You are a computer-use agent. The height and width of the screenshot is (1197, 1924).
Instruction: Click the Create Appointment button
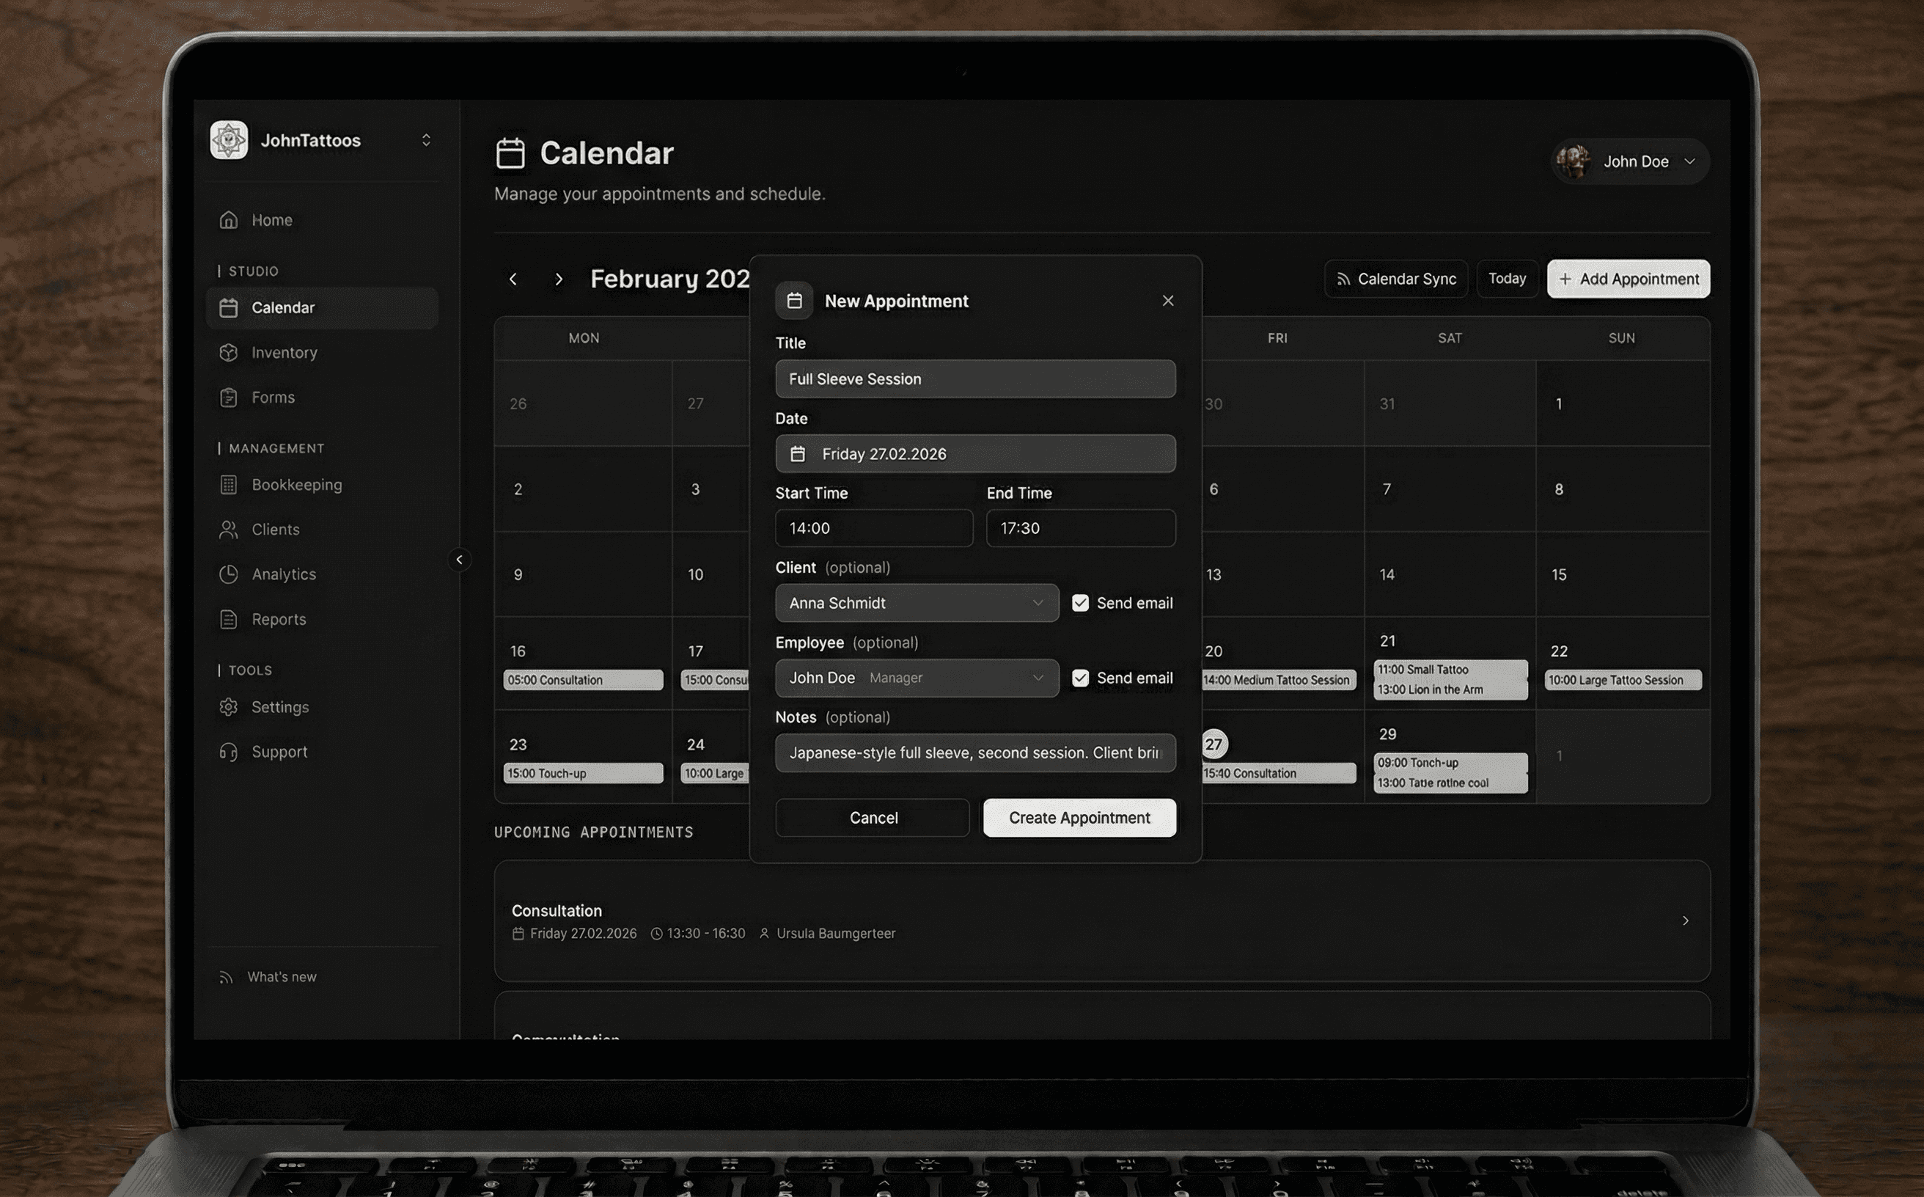[1079, 818]
